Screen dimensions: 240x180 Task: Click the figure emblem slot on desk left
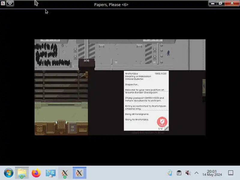click(x=40, y=129)
